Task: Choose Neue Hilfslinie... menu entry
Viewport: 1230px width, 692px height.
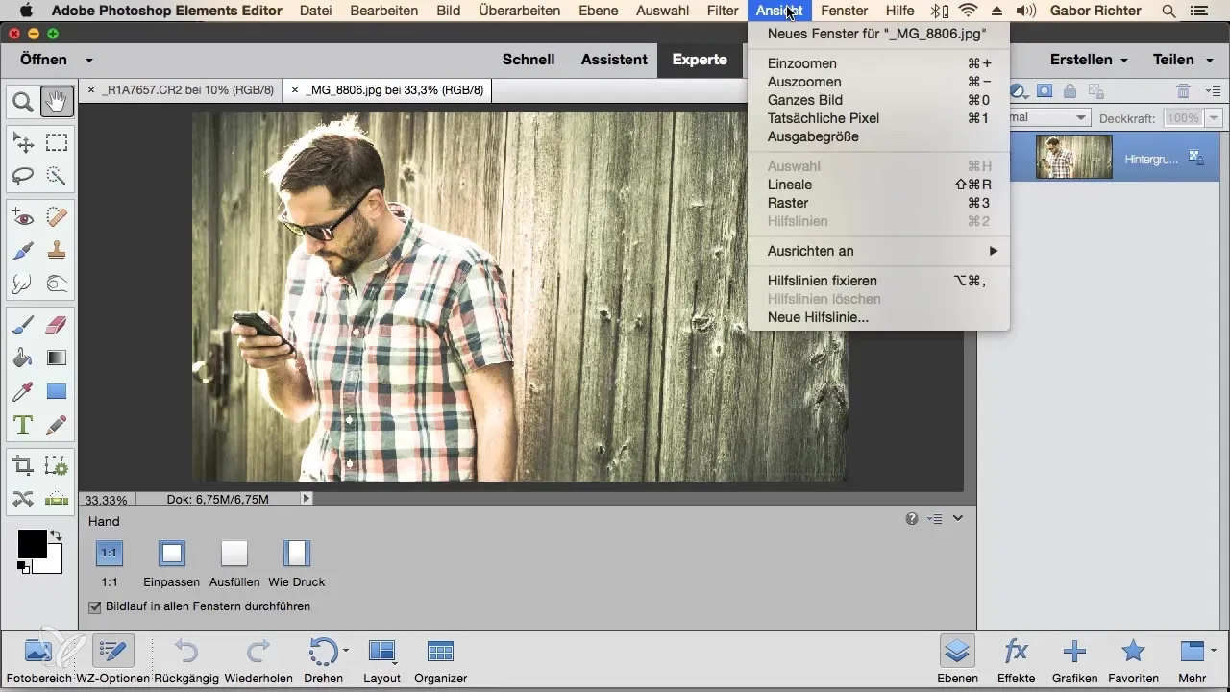Action: (x=818, y=317)
